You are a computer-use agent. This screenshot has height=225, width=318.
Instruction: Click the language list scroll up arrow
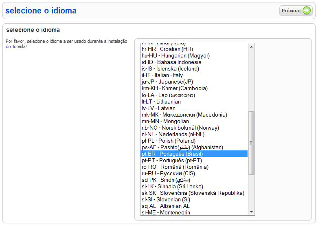coord(251,47)
